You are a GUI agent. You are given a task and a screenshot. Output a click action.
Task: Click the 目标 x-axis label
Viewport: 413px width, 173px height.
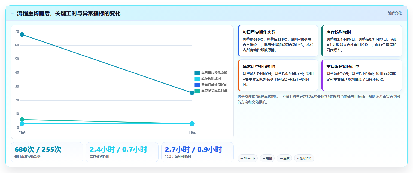point(192,133)
